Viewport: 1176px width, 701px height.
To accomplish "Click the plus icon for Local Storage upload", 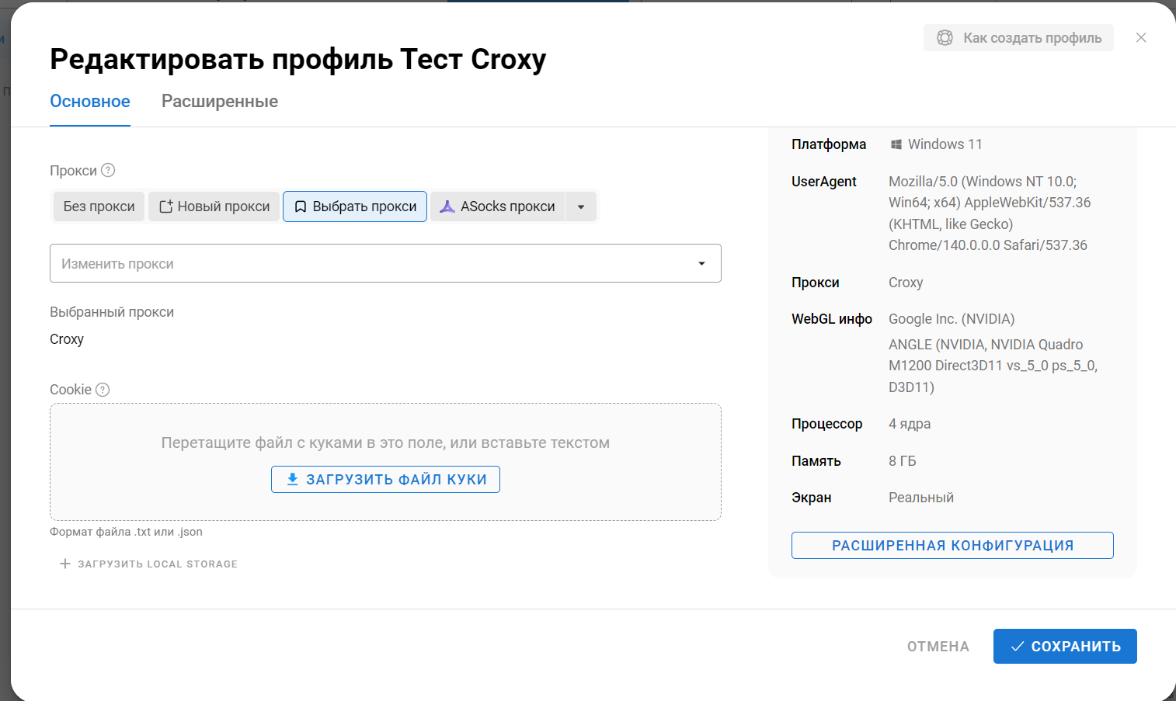I will pyautogui.click(x=65, y=564).
